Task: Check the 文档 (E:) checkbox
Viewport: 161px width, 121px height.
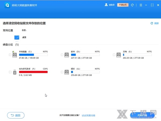Action: coord(114,55)
